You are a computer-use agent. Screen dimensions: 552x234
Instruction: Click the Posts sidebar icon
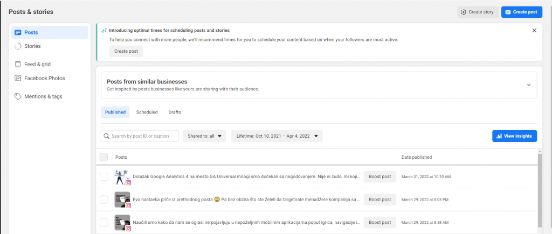pyautogui.click(x=18, y=32)
